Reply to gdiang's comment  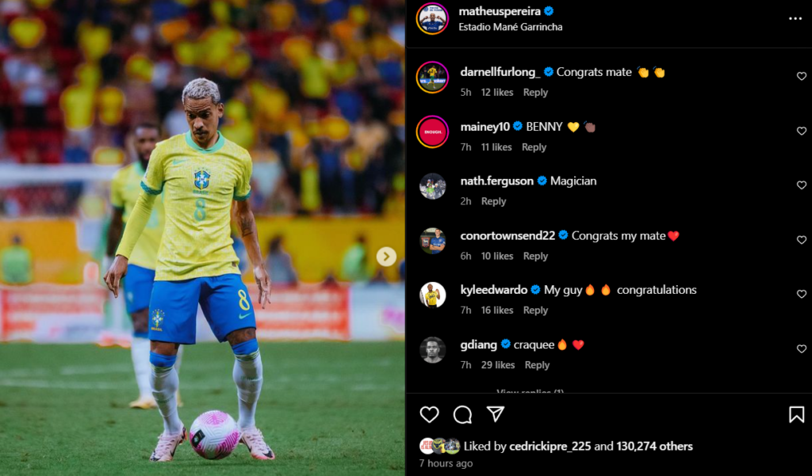point(537,365)
